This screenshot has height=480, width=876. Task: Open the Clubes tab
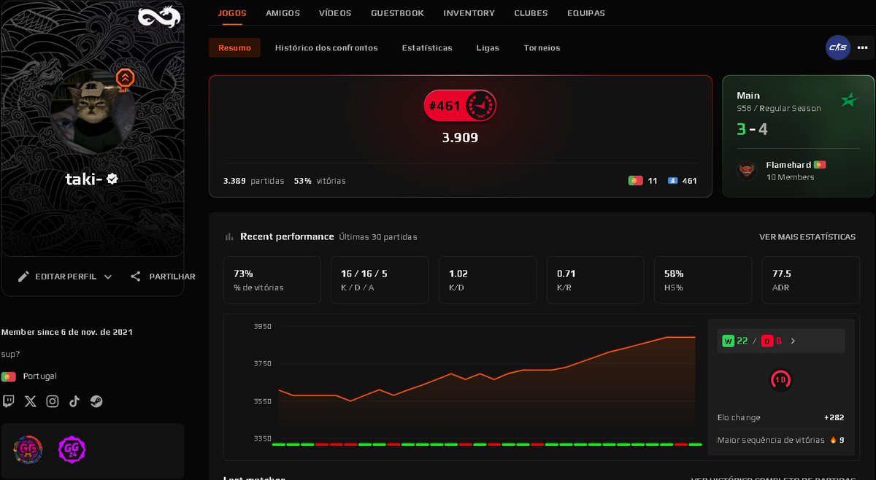tap(531, 13)
